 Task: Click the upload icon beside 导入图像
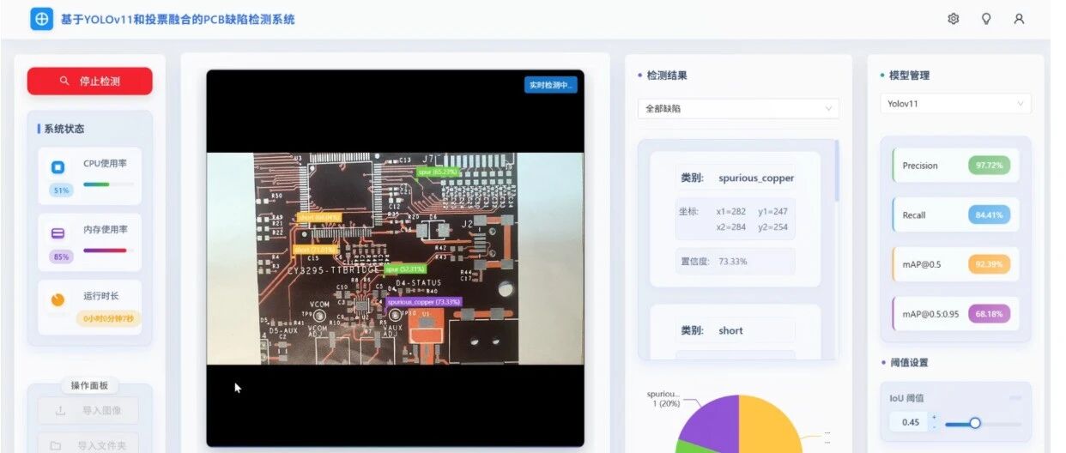coord(60,411)
